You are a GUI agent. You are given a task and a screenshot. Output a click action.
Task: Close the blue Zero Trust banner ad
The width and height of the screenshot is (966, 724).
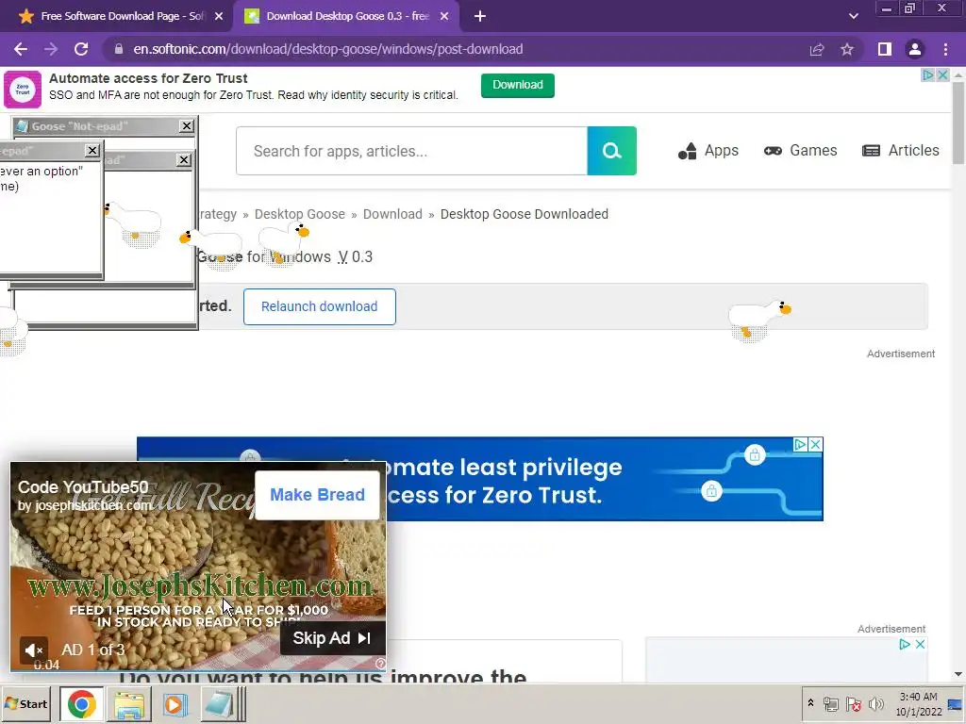click(815, 445)
